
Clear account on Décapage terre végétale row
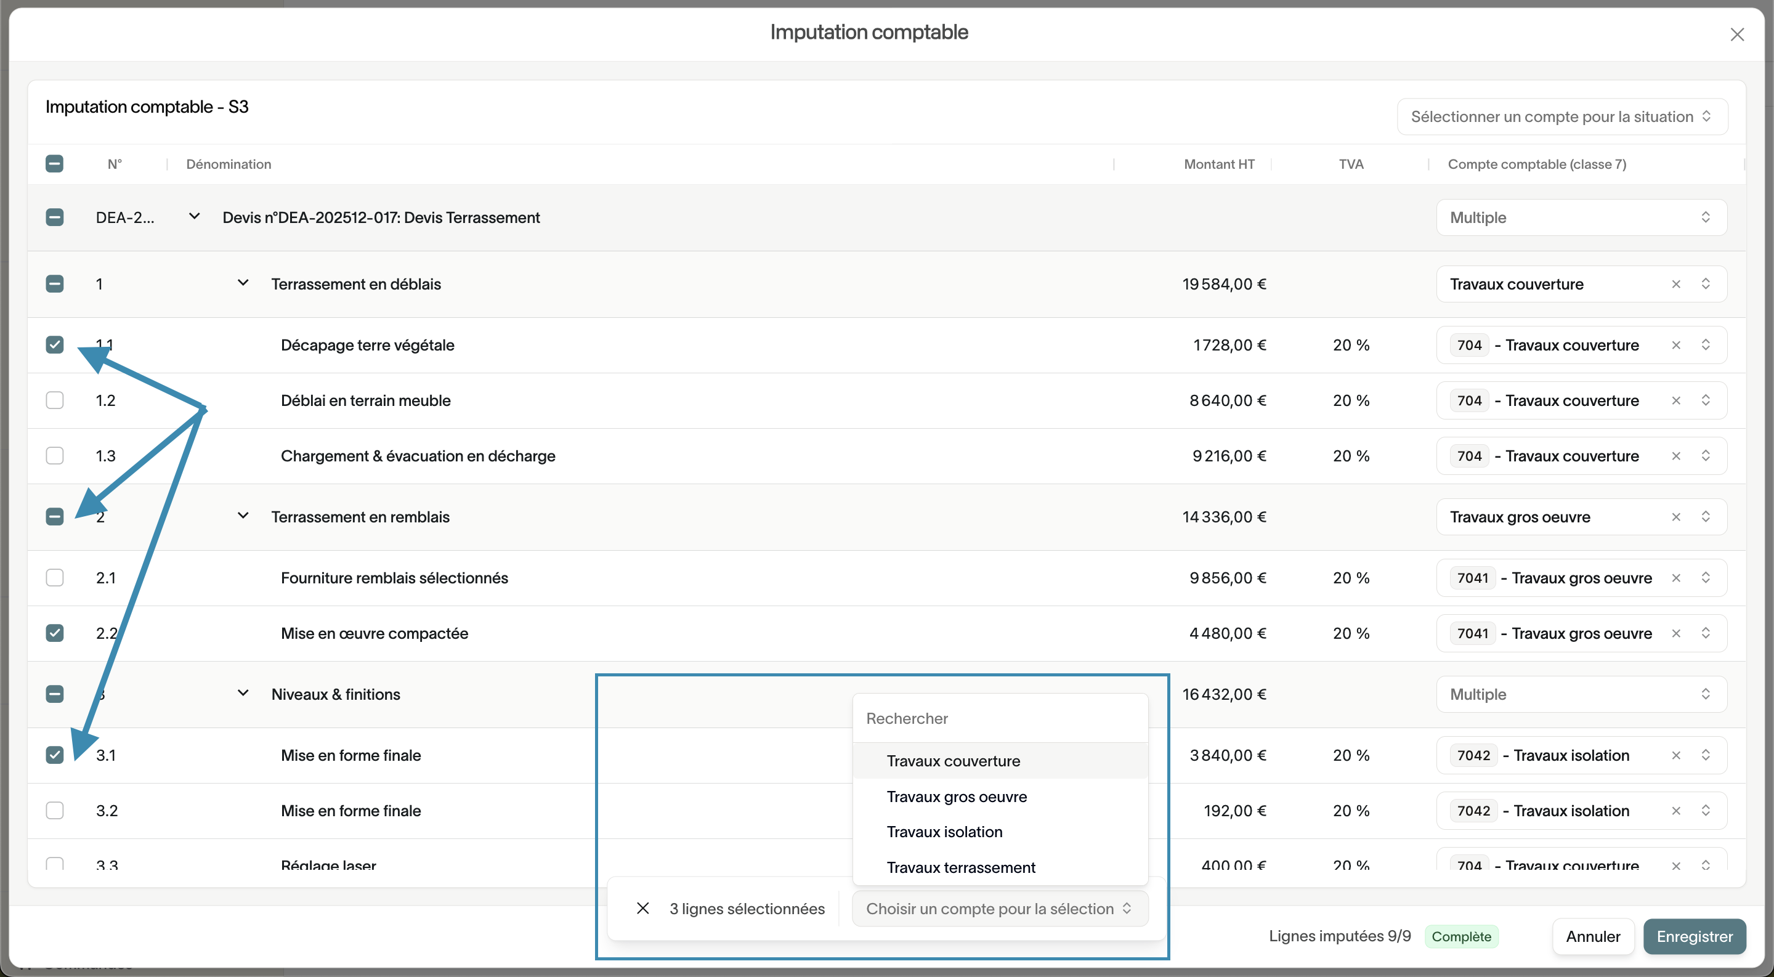tap(1675, 345)
